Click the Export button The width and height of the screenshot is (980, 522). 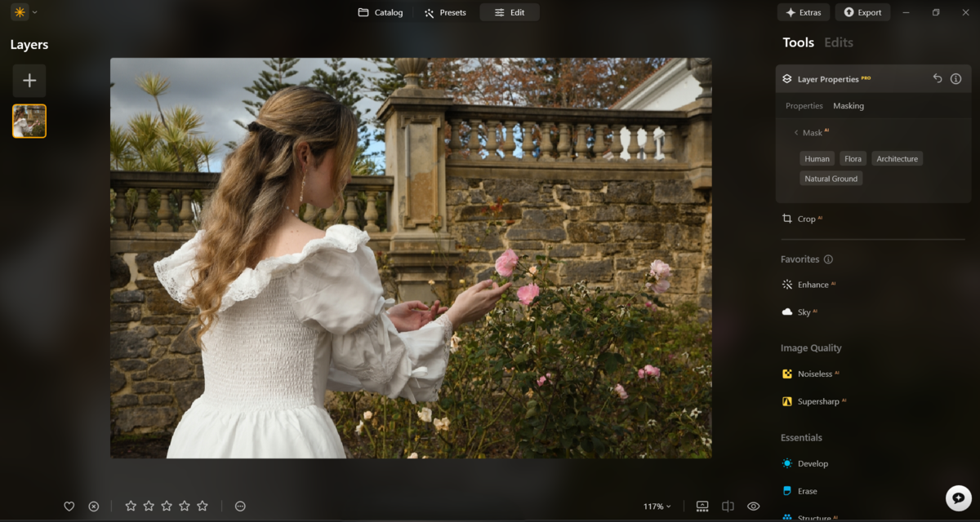862,12
